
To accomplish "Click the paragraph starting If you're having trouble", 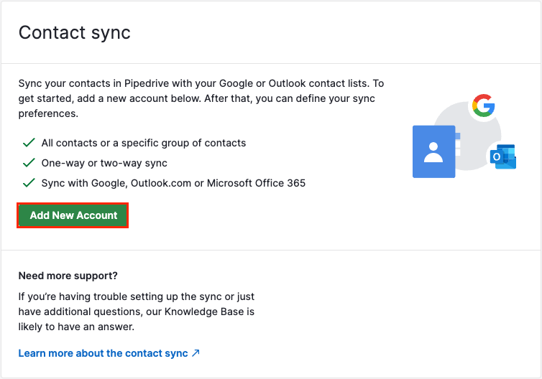I will [x=136, y=312].
